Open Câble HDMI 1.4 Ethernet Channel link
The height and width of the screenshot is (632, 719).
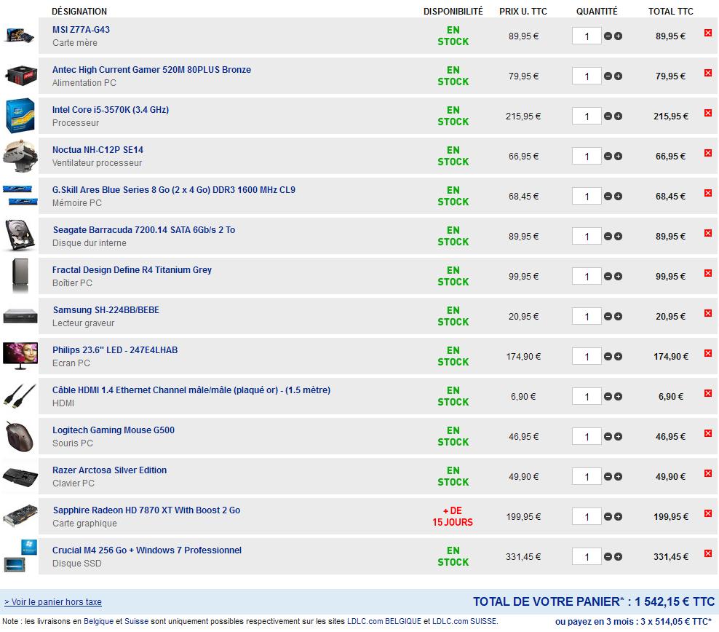[191, 390]
